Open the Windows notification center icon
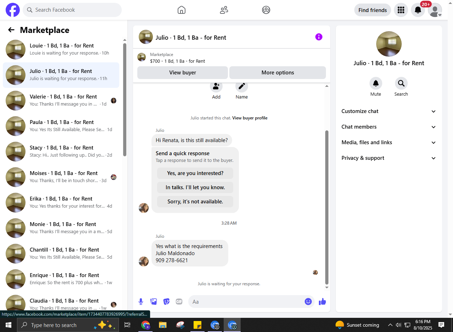Screen dimensions: 453x332 click(441, 325)
